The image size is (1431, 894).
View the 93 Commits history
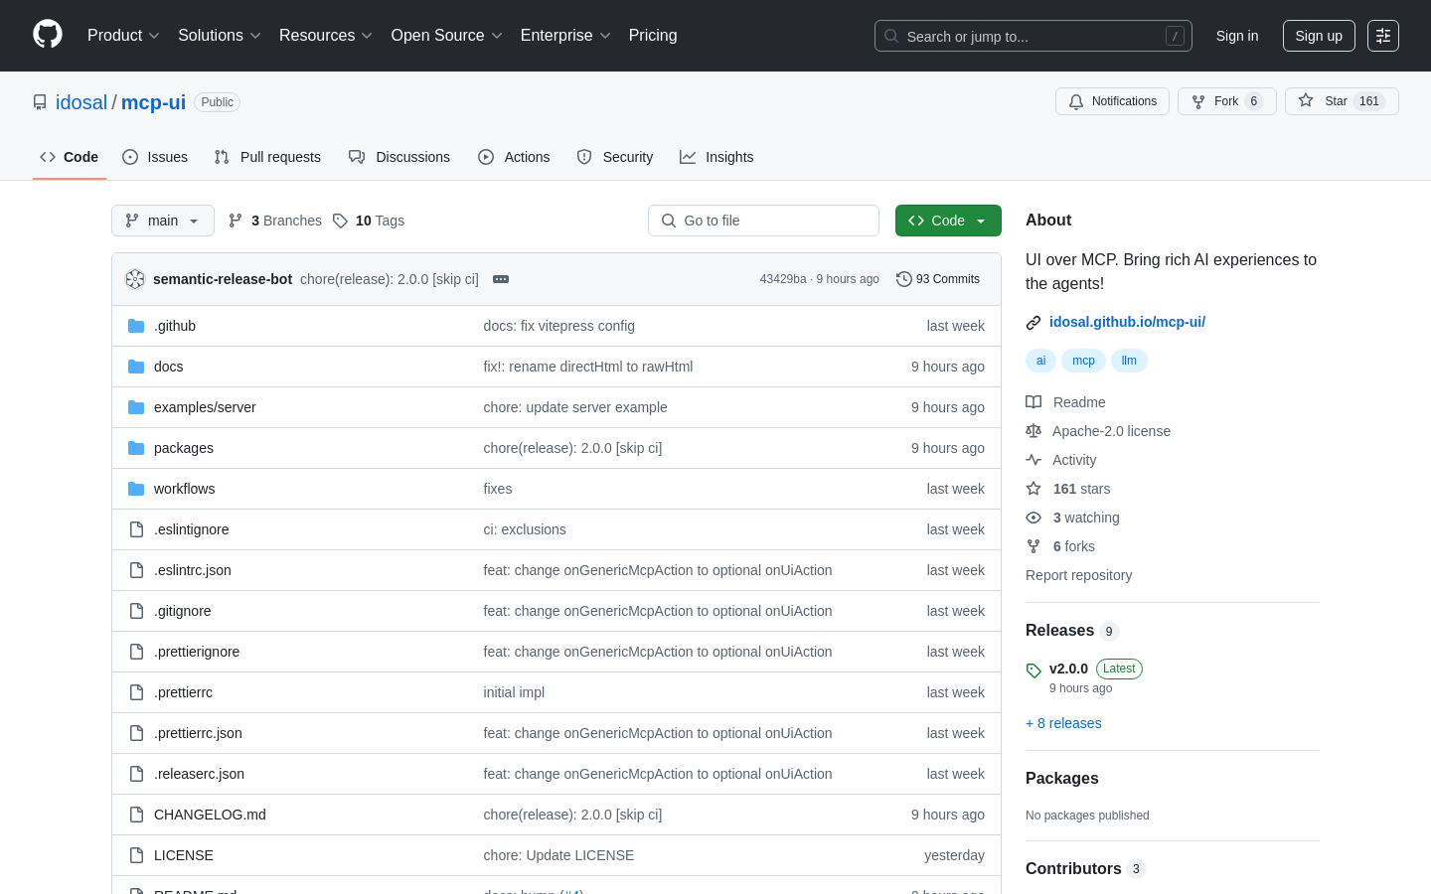[x=938, y=279]
